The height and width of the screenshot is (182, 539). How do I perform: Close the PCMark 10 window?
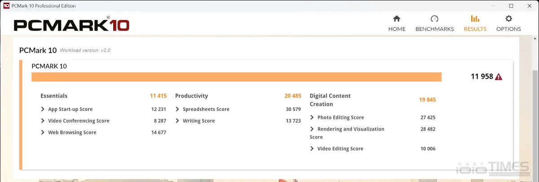point(530,6)
